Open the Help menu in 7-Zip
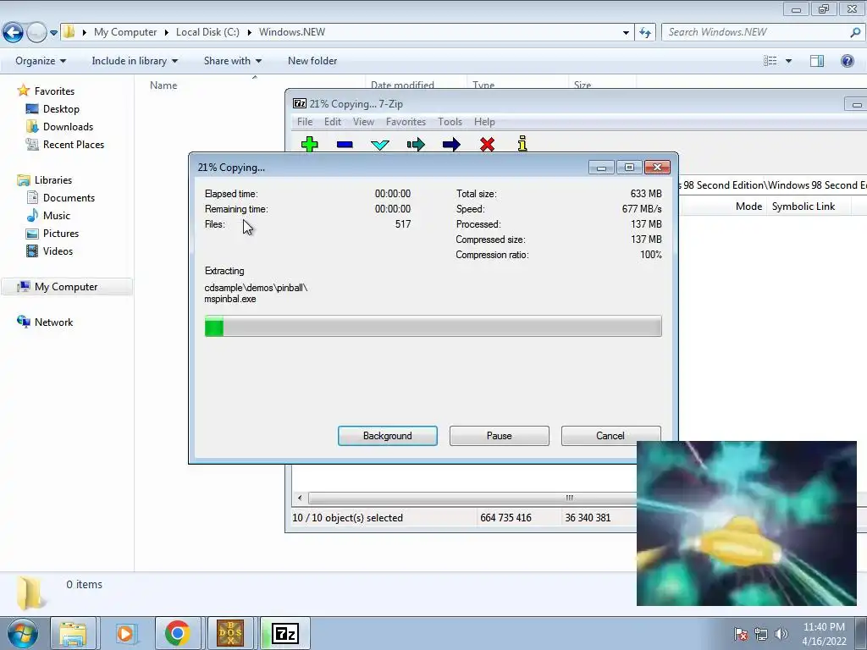 pyautogui.click(x=484, y=122)
